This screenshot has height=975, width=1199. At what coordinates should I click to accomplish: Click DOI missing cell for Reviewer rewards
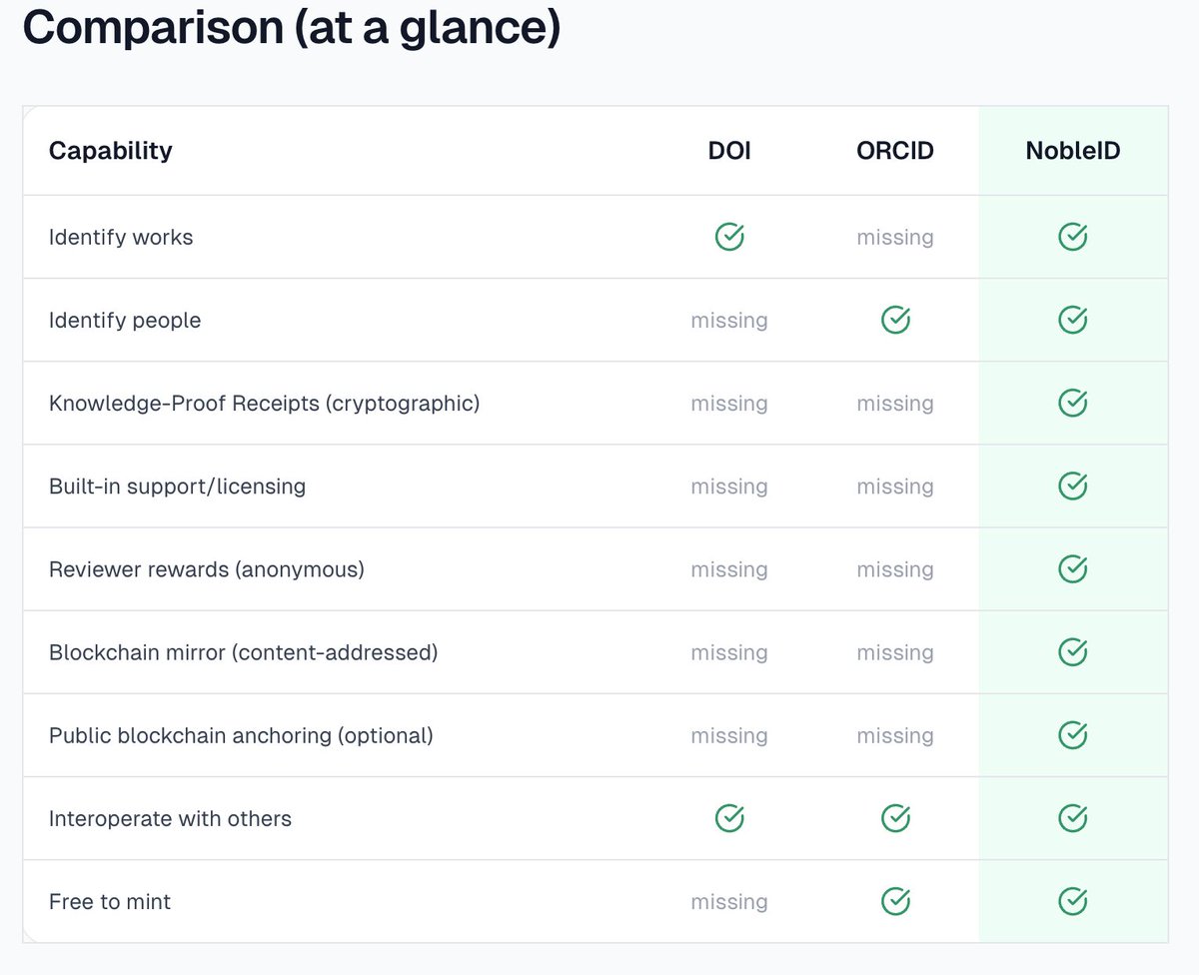click(x=729, y=569)
